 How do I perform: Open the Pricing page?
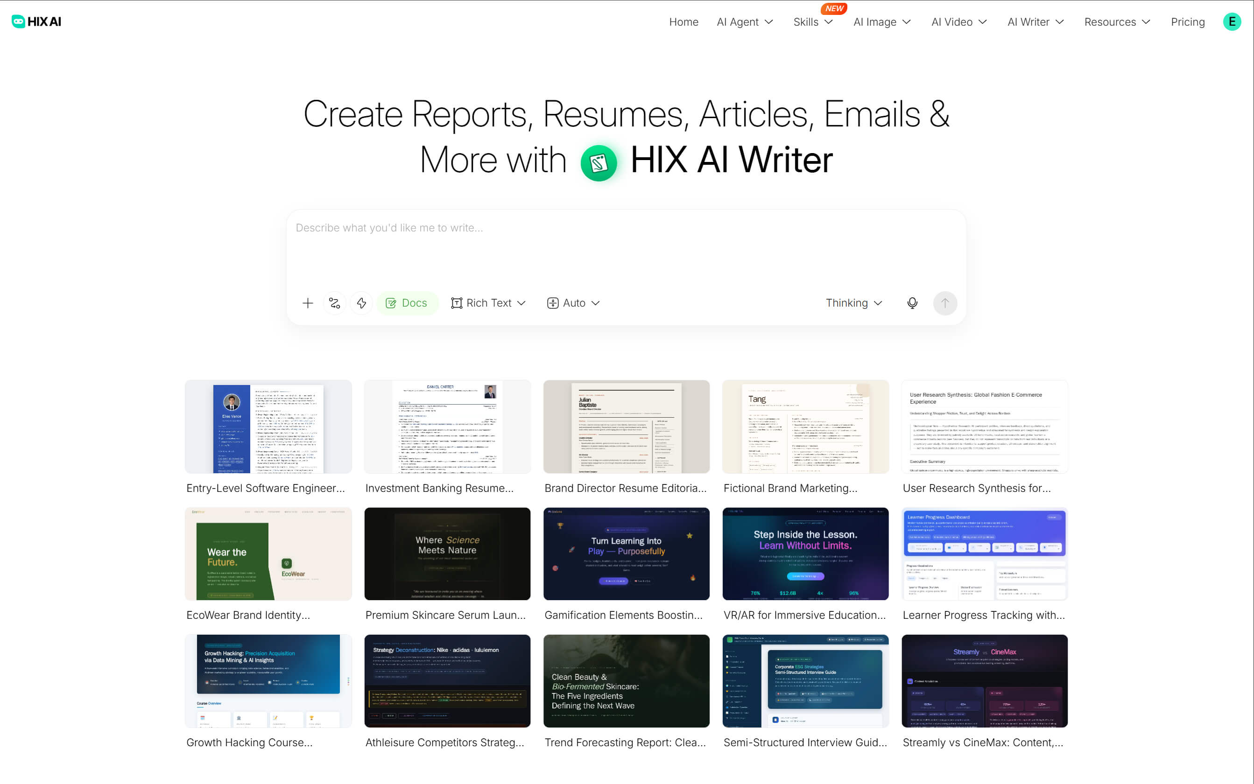point(1187,22)
